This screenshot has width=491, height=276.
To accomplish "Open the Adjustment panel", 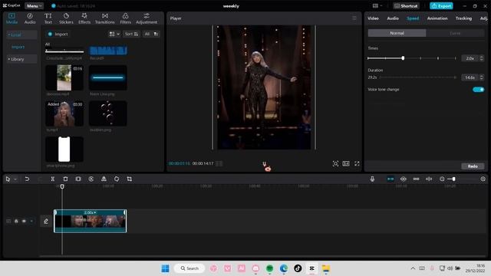I will coord(147,18).
